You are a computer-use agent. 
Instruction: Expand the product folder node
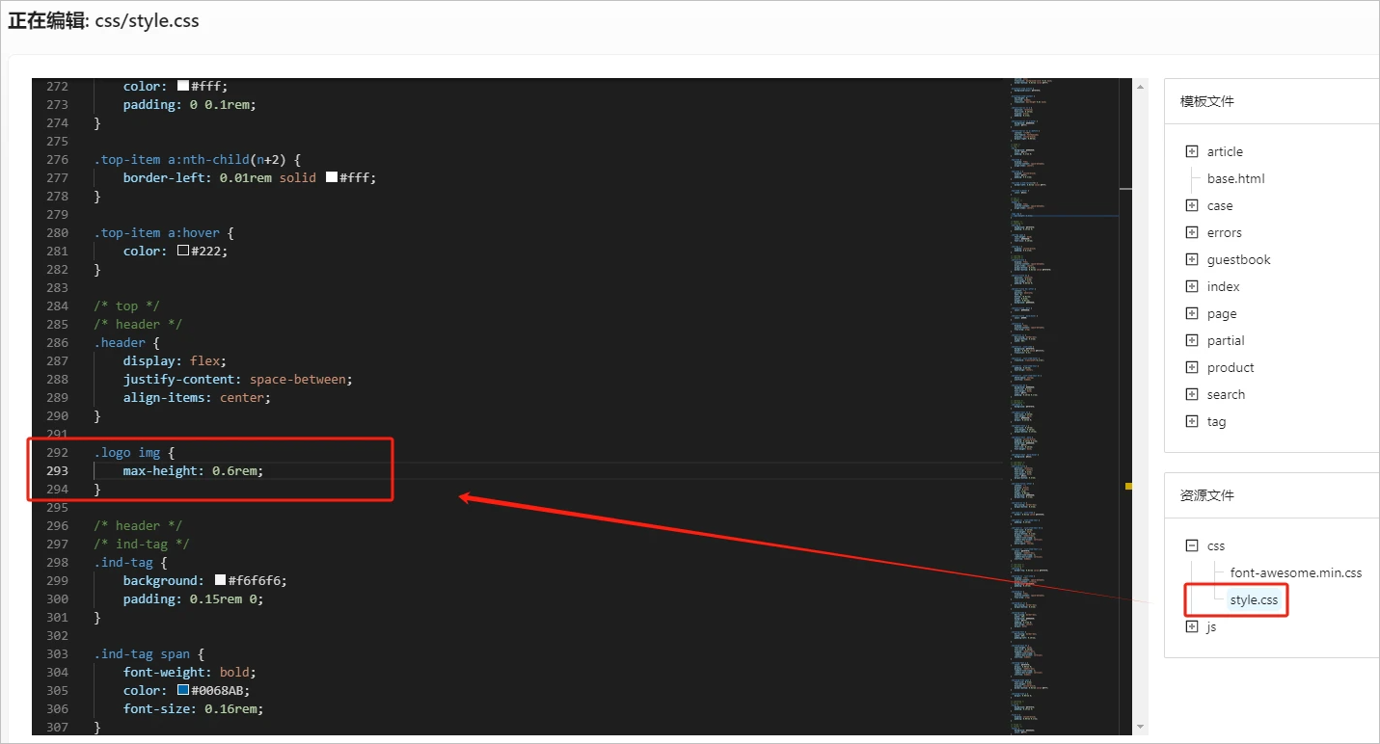1192,367
